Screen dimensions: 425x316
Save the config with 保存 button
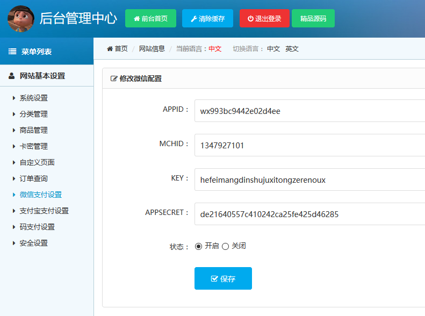[223, 278]
